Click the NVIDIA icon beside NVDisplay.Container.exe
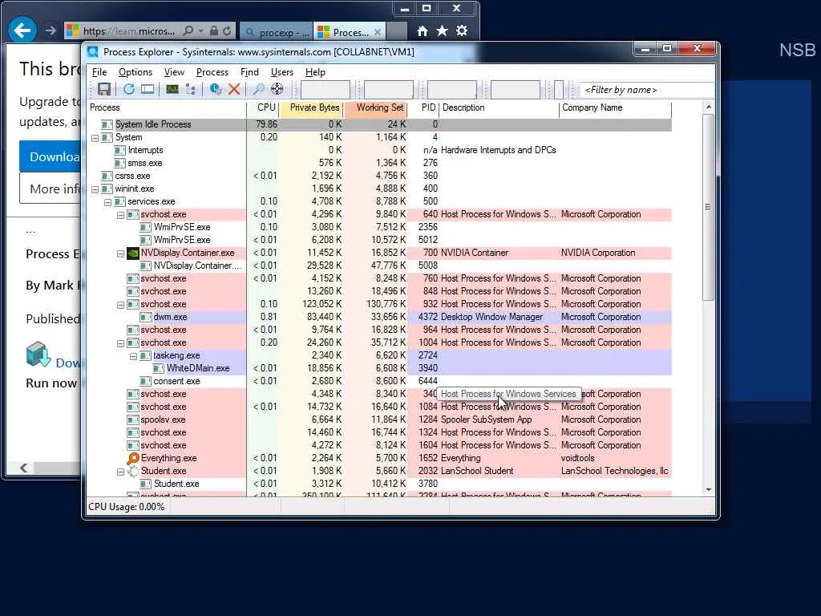The image size is (821, 616). (x=133, y=253)
